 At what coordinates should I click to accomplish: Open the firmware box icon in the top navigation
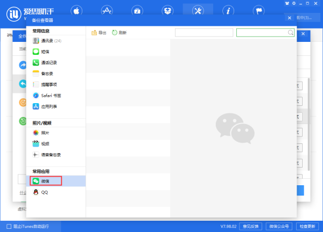point(167,11)
